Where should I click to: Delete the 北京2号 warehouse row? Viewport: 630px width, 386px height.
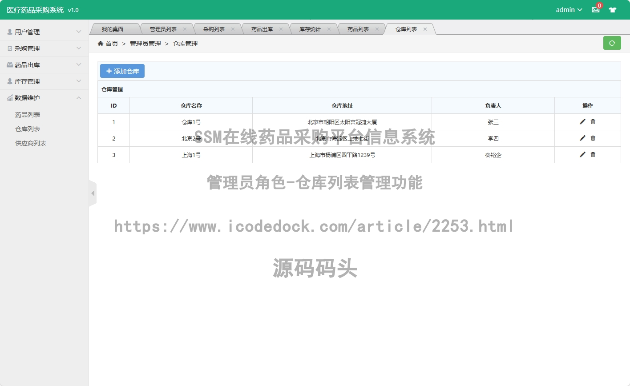[x=593, y=138]
